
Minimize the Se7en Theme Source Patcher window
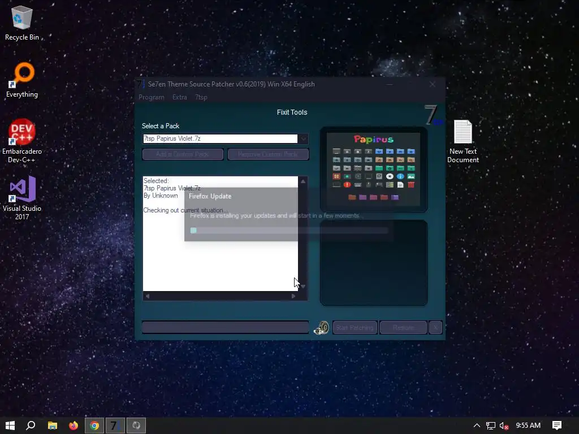click(390, 85)
